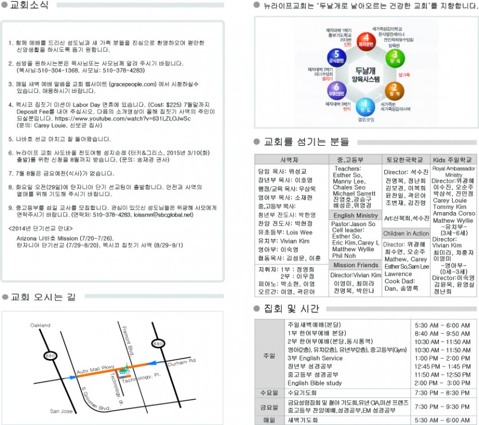The height and width of the screenshot is (425, 479).
Task: Click the 집회 및 시간 section heading
Action: point(292,309)
